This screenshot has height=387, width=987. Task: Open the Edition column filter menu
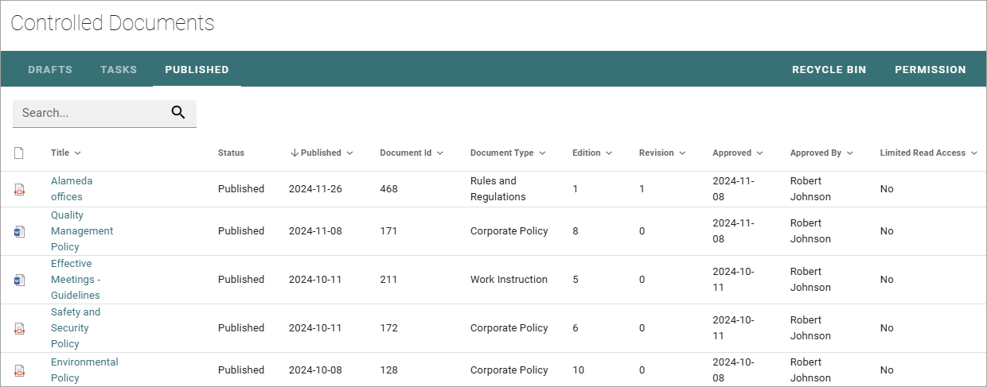609,153
